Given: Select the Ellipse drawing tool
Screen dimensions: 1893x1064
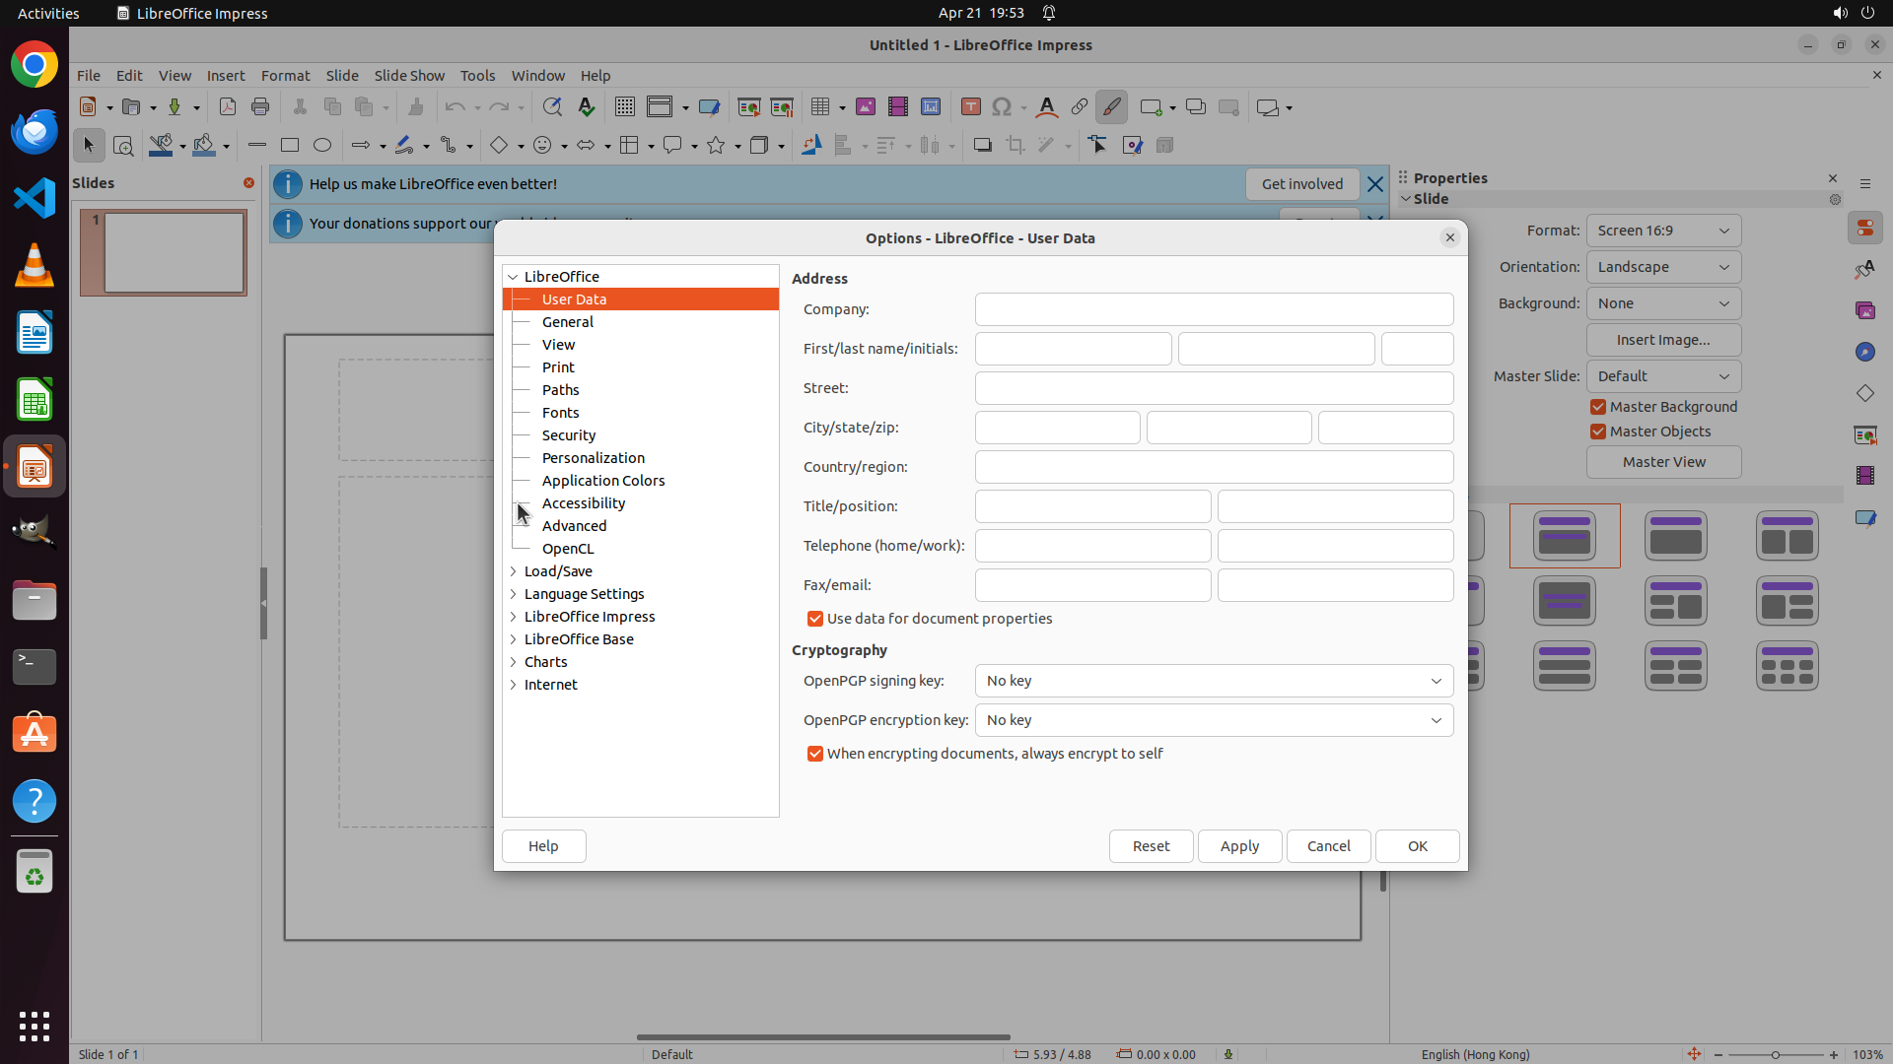Looking at the screenshot, I should [x=322, y=146].
